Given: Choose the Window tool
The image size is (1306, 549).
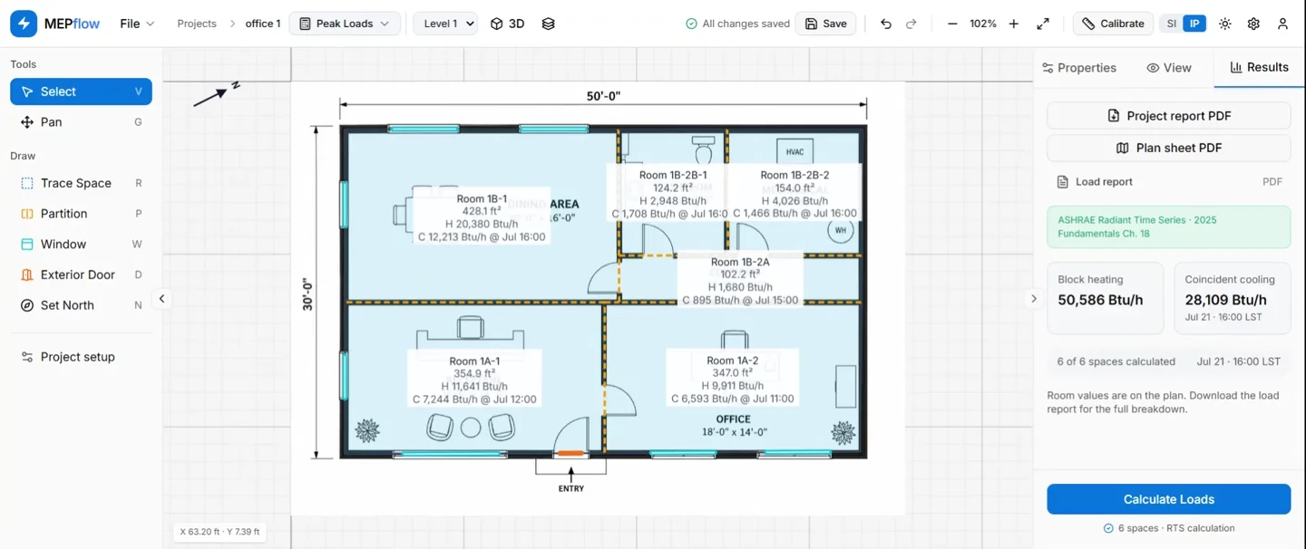Looking at the screenshot, I should point(81,245).
